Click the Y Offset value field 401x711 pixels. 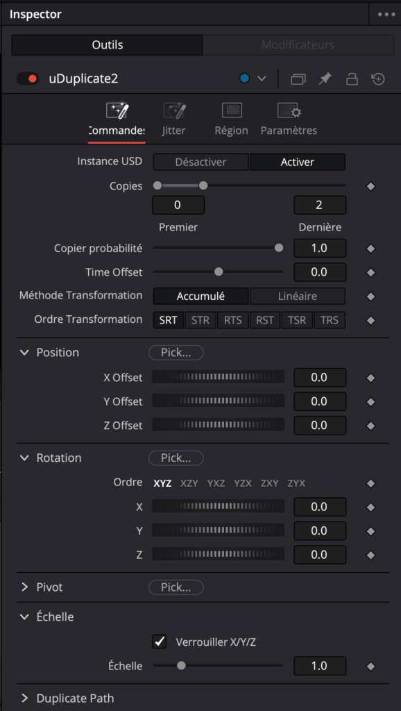[320, 401]
